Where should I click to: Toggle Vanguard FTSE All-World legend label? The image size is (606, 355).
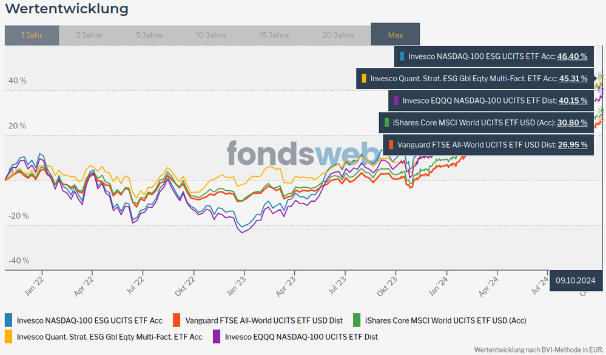tap(263, 320)
